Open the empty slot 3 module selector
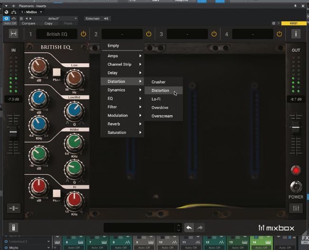309x250 pixels. [x=187, y=34]
